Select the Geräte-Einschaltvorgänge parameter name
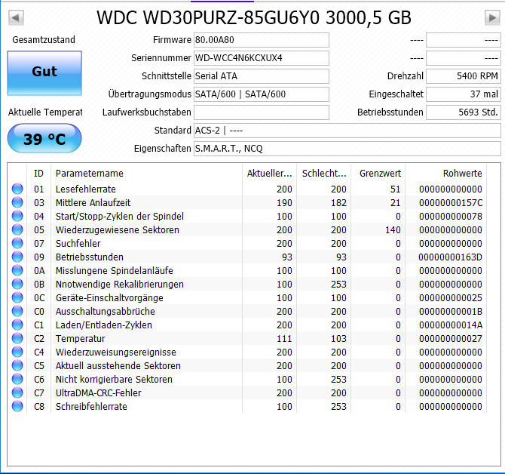The image size is (505, 474). point(109,297)
